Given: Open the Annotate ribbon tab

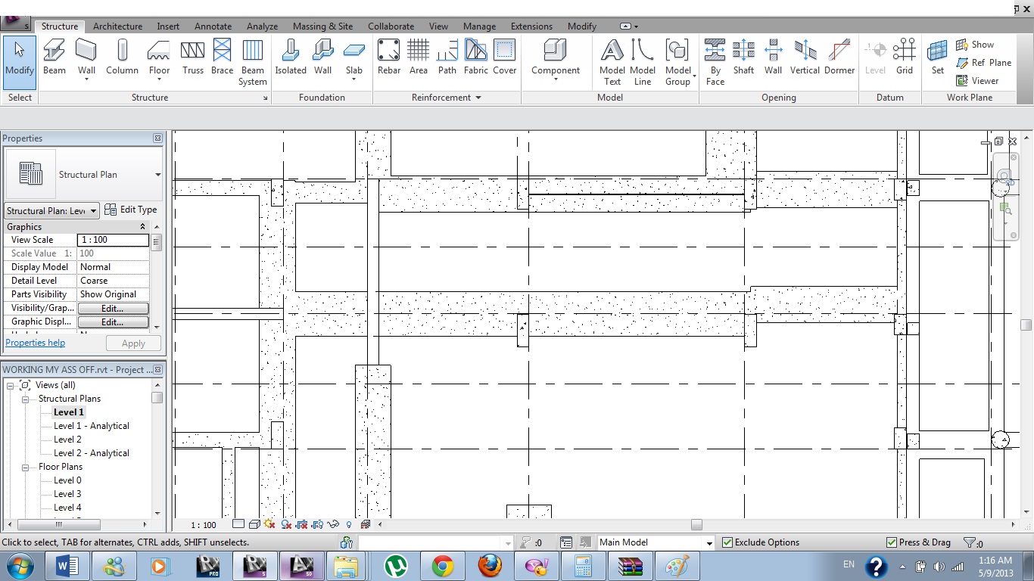Looking at the screenshot, I should point(213,26).
